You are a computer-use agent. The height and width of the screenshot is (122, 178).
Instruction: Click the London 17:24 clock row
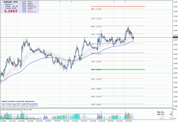(x=27, y=9)
